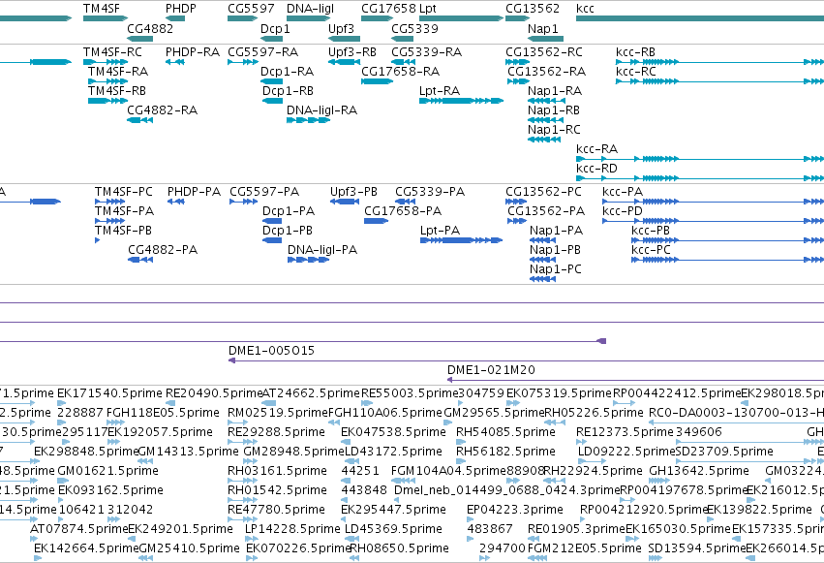Select the GM28948.5prime EST label
Image resolution: width=824 pixels, height=563 pixels.
coord(293,453)
